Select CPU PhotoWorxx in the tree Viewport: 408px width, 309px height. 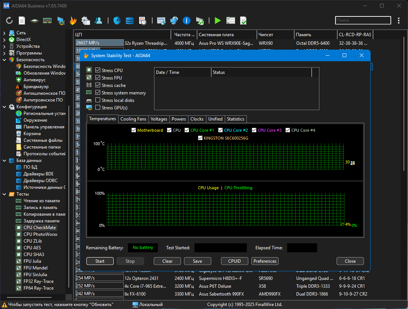[40, 234]
